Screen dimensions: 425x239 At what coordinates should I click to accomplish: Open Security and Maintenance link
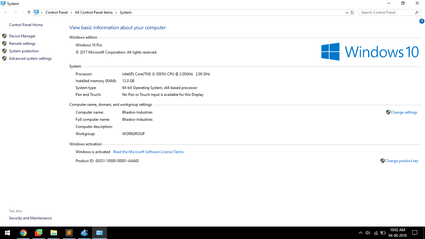[x=30, y=218]
